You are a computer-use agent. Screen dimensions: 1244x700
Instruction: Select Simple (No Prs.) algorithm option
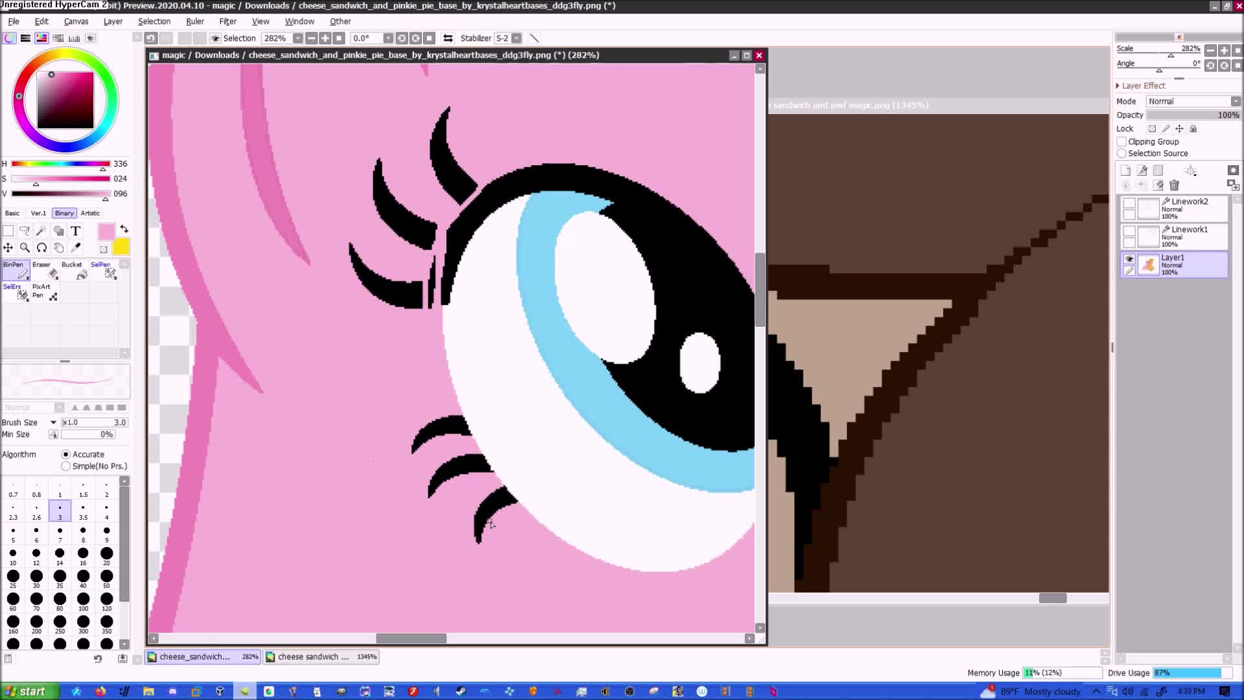coord(65,466)
